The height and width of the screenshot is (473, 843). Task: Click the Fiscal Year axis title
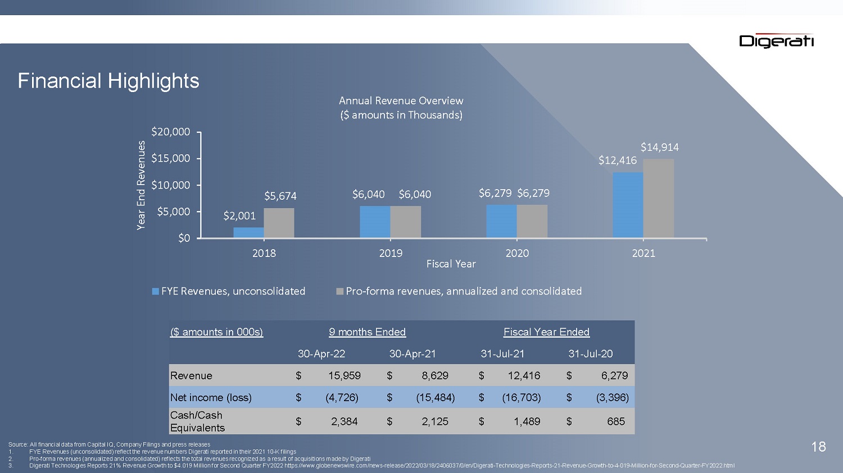(x=451, y=264)
